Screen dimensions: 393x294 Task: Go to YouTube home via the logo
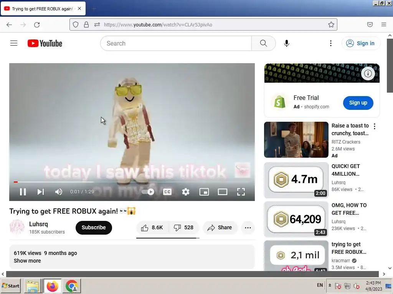[x=45, y=43]
